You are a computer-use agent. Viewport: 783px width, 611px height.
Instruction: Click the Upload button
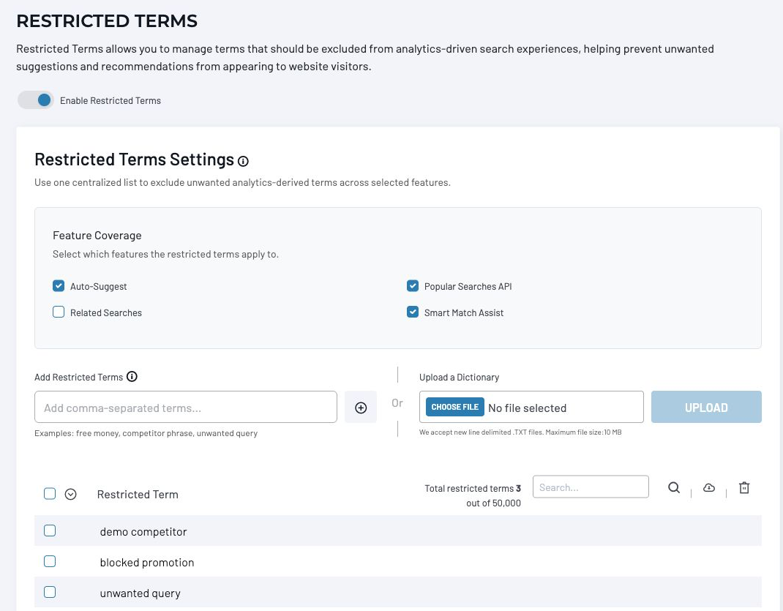(x=706, y=408)
